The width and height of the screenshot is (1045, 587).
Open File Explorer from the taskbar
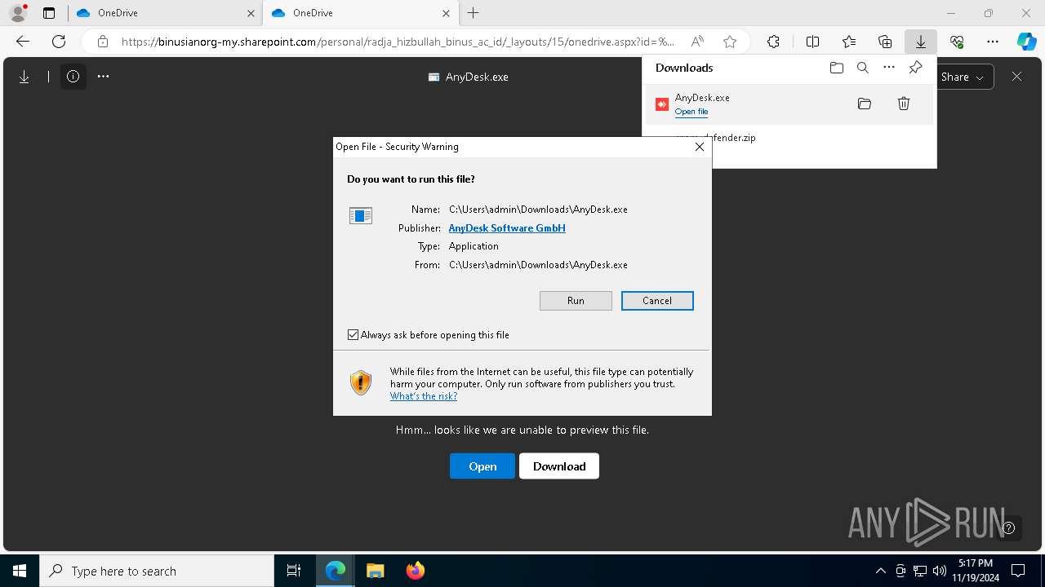[x=375, y=571]
